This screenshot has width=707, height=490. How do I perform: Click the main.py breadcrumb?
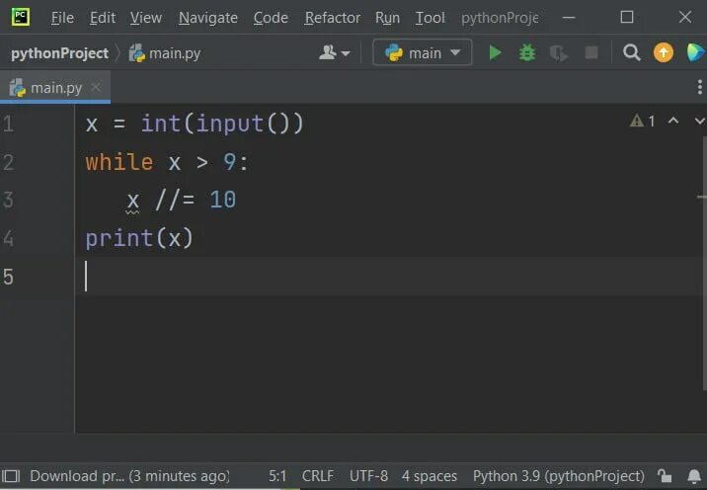tap(165, 53)
